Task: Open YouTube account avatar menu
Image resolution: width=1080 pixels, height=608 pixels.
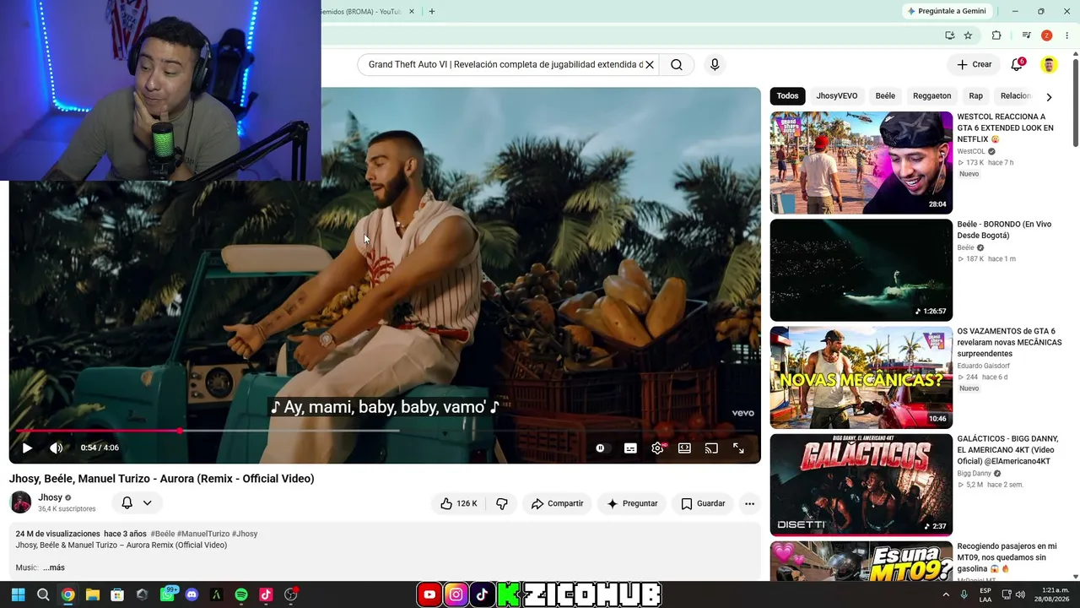Action: 1049,65
